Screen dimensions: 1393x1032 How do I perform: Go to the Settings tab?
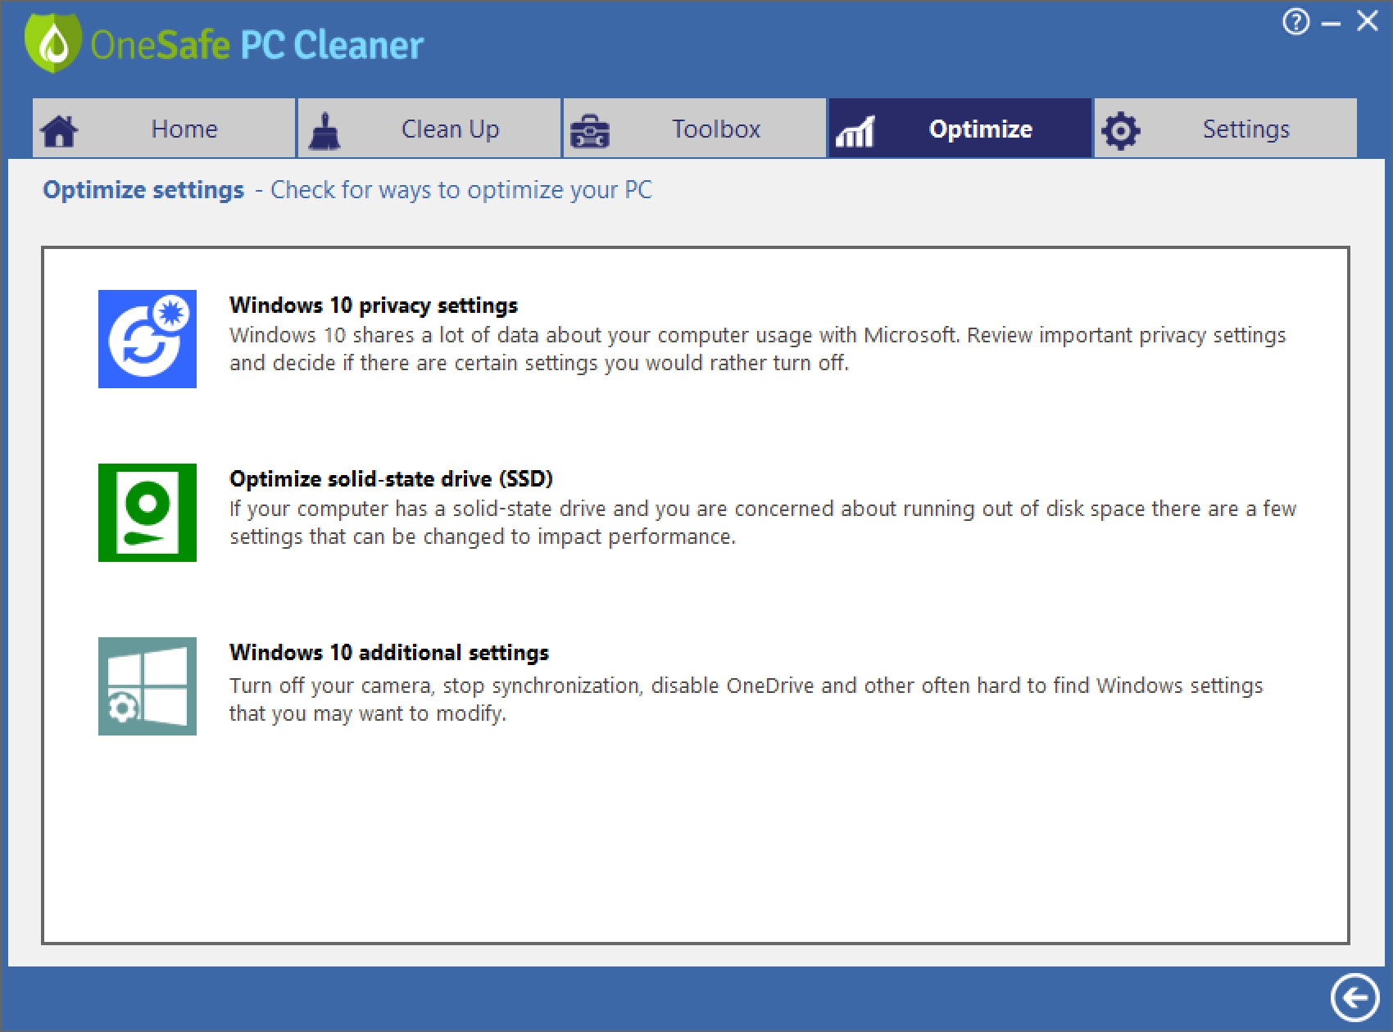pos(1226,128)
